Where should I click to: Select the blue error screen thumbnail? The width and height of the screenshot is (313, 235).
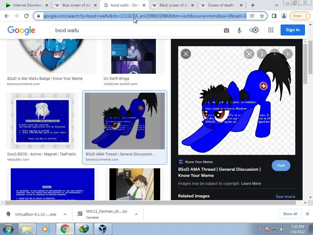(53, 184)
